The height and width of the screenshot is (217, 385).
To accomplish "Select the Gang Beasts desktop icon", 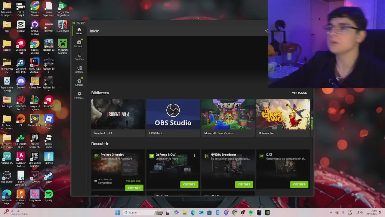I will click(35, 196).
